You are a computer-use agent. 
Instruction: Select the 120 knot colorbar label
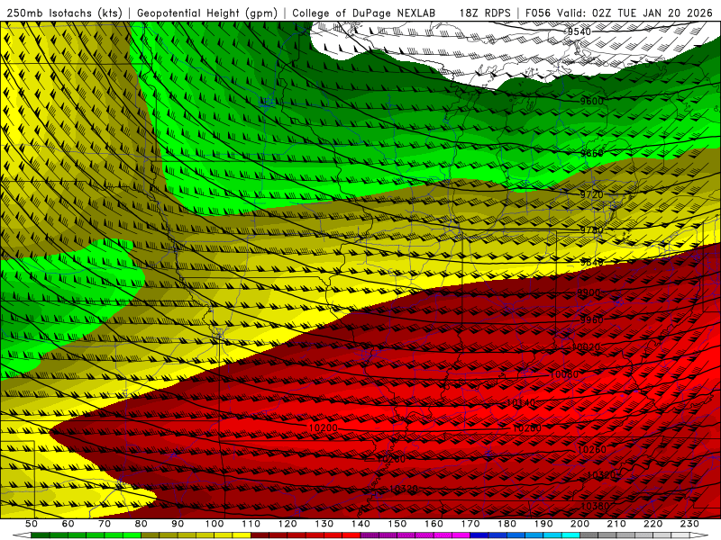(x=287, y=524)
